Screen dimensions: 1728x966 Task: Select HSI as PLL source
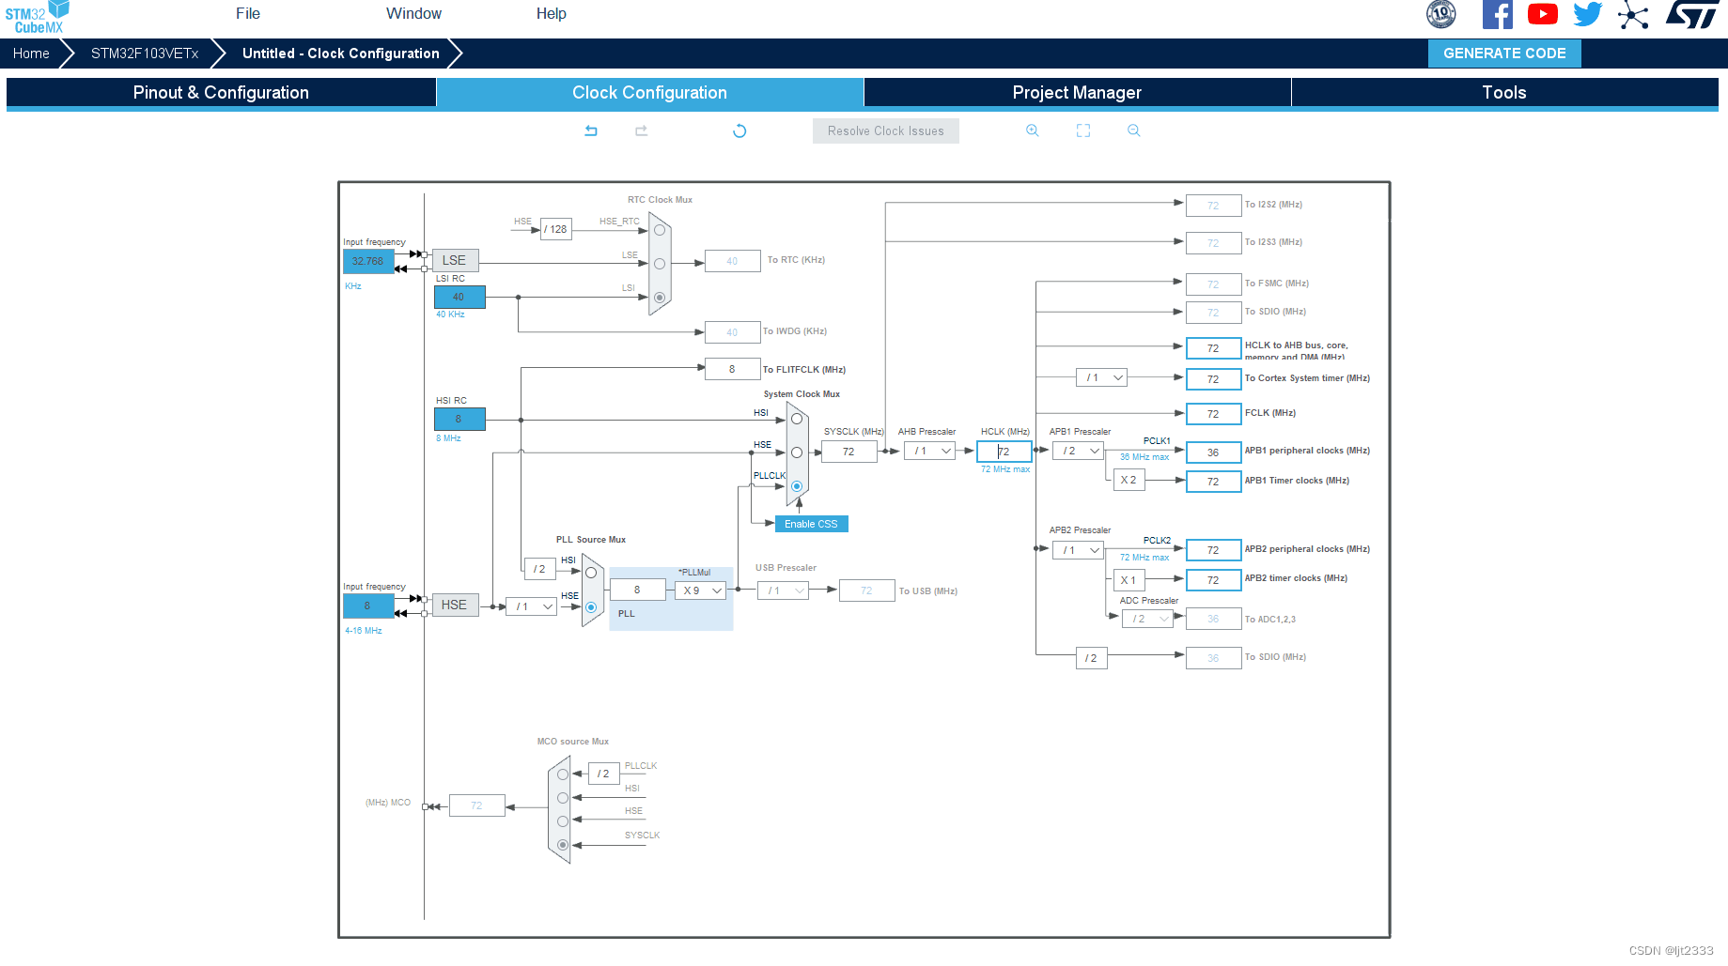click(x=591, y=573)
